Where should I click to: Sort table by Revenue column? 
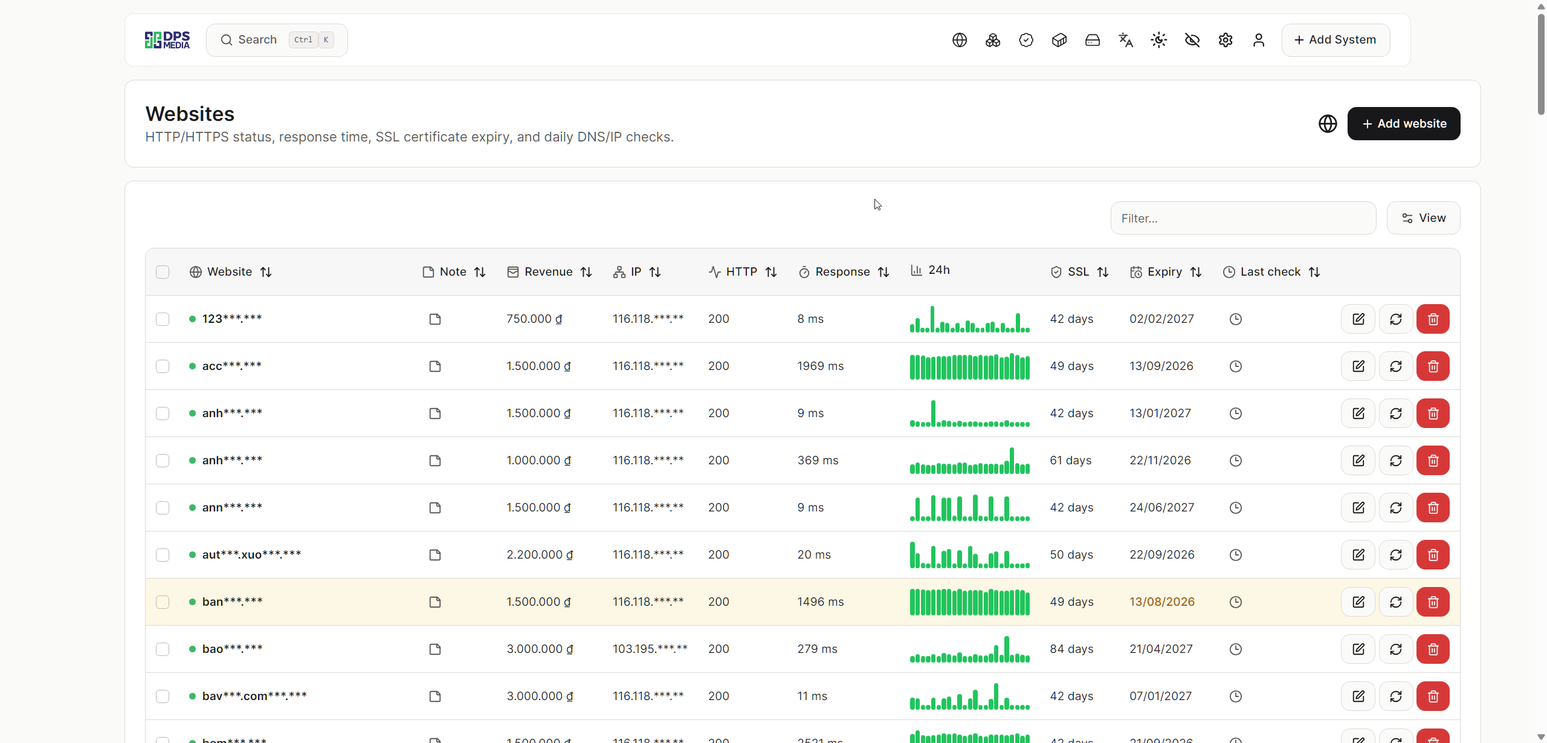coord(549,272)
